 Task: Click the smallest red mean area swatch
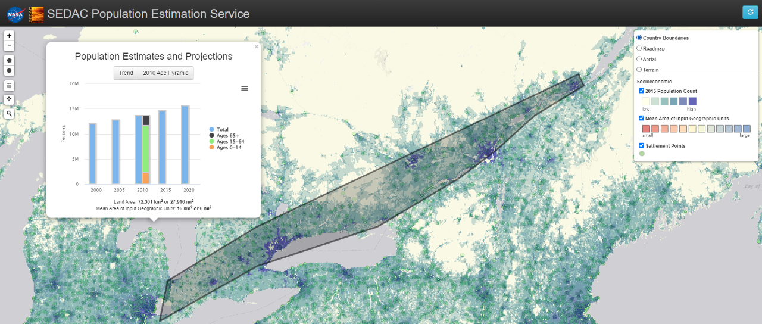click(x=646, y=129)
